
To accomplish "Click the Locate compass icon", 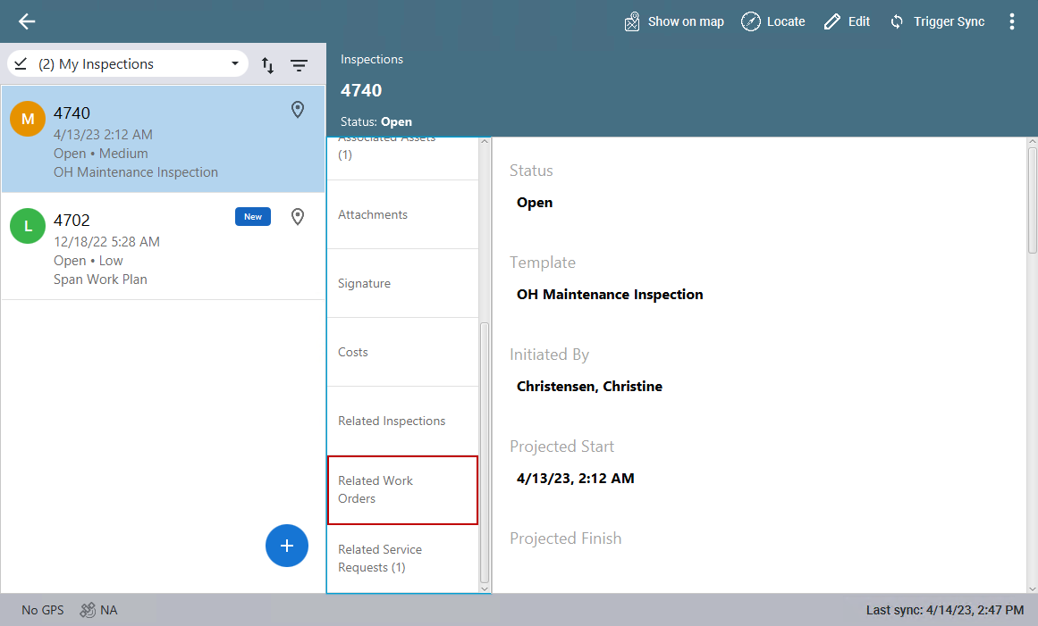I will [x=751, y=21].
